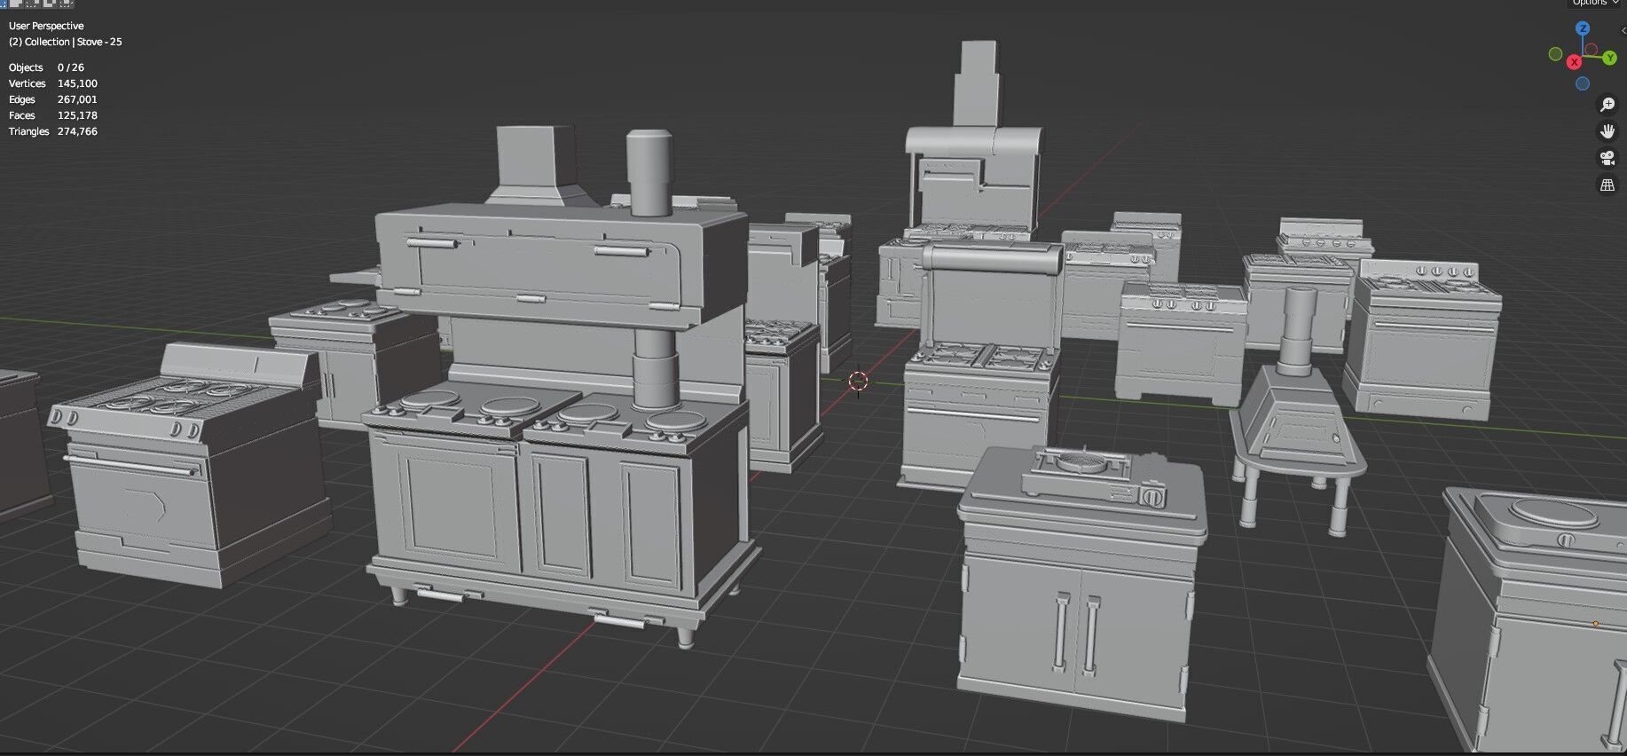Click the '145,100' vertices value
The width and height of the screenshot is (1627, 756).
[77, 83]
